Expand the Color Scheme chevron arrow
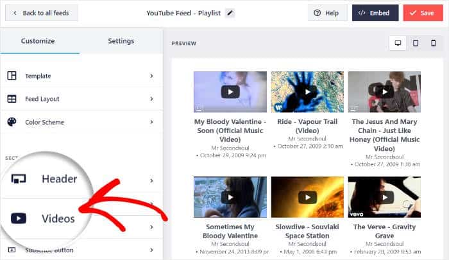449x260 pixels. (151, 122)
